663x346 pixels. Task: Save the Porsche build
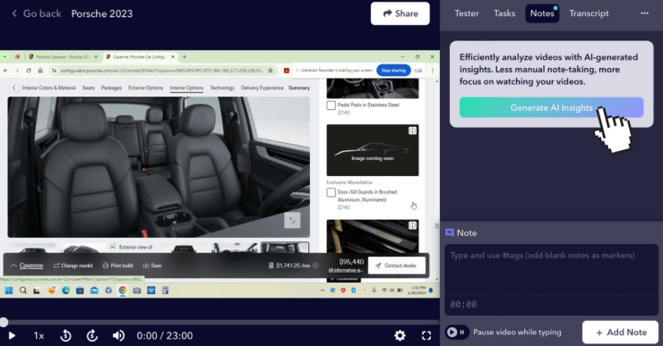[x=152, y=266]
